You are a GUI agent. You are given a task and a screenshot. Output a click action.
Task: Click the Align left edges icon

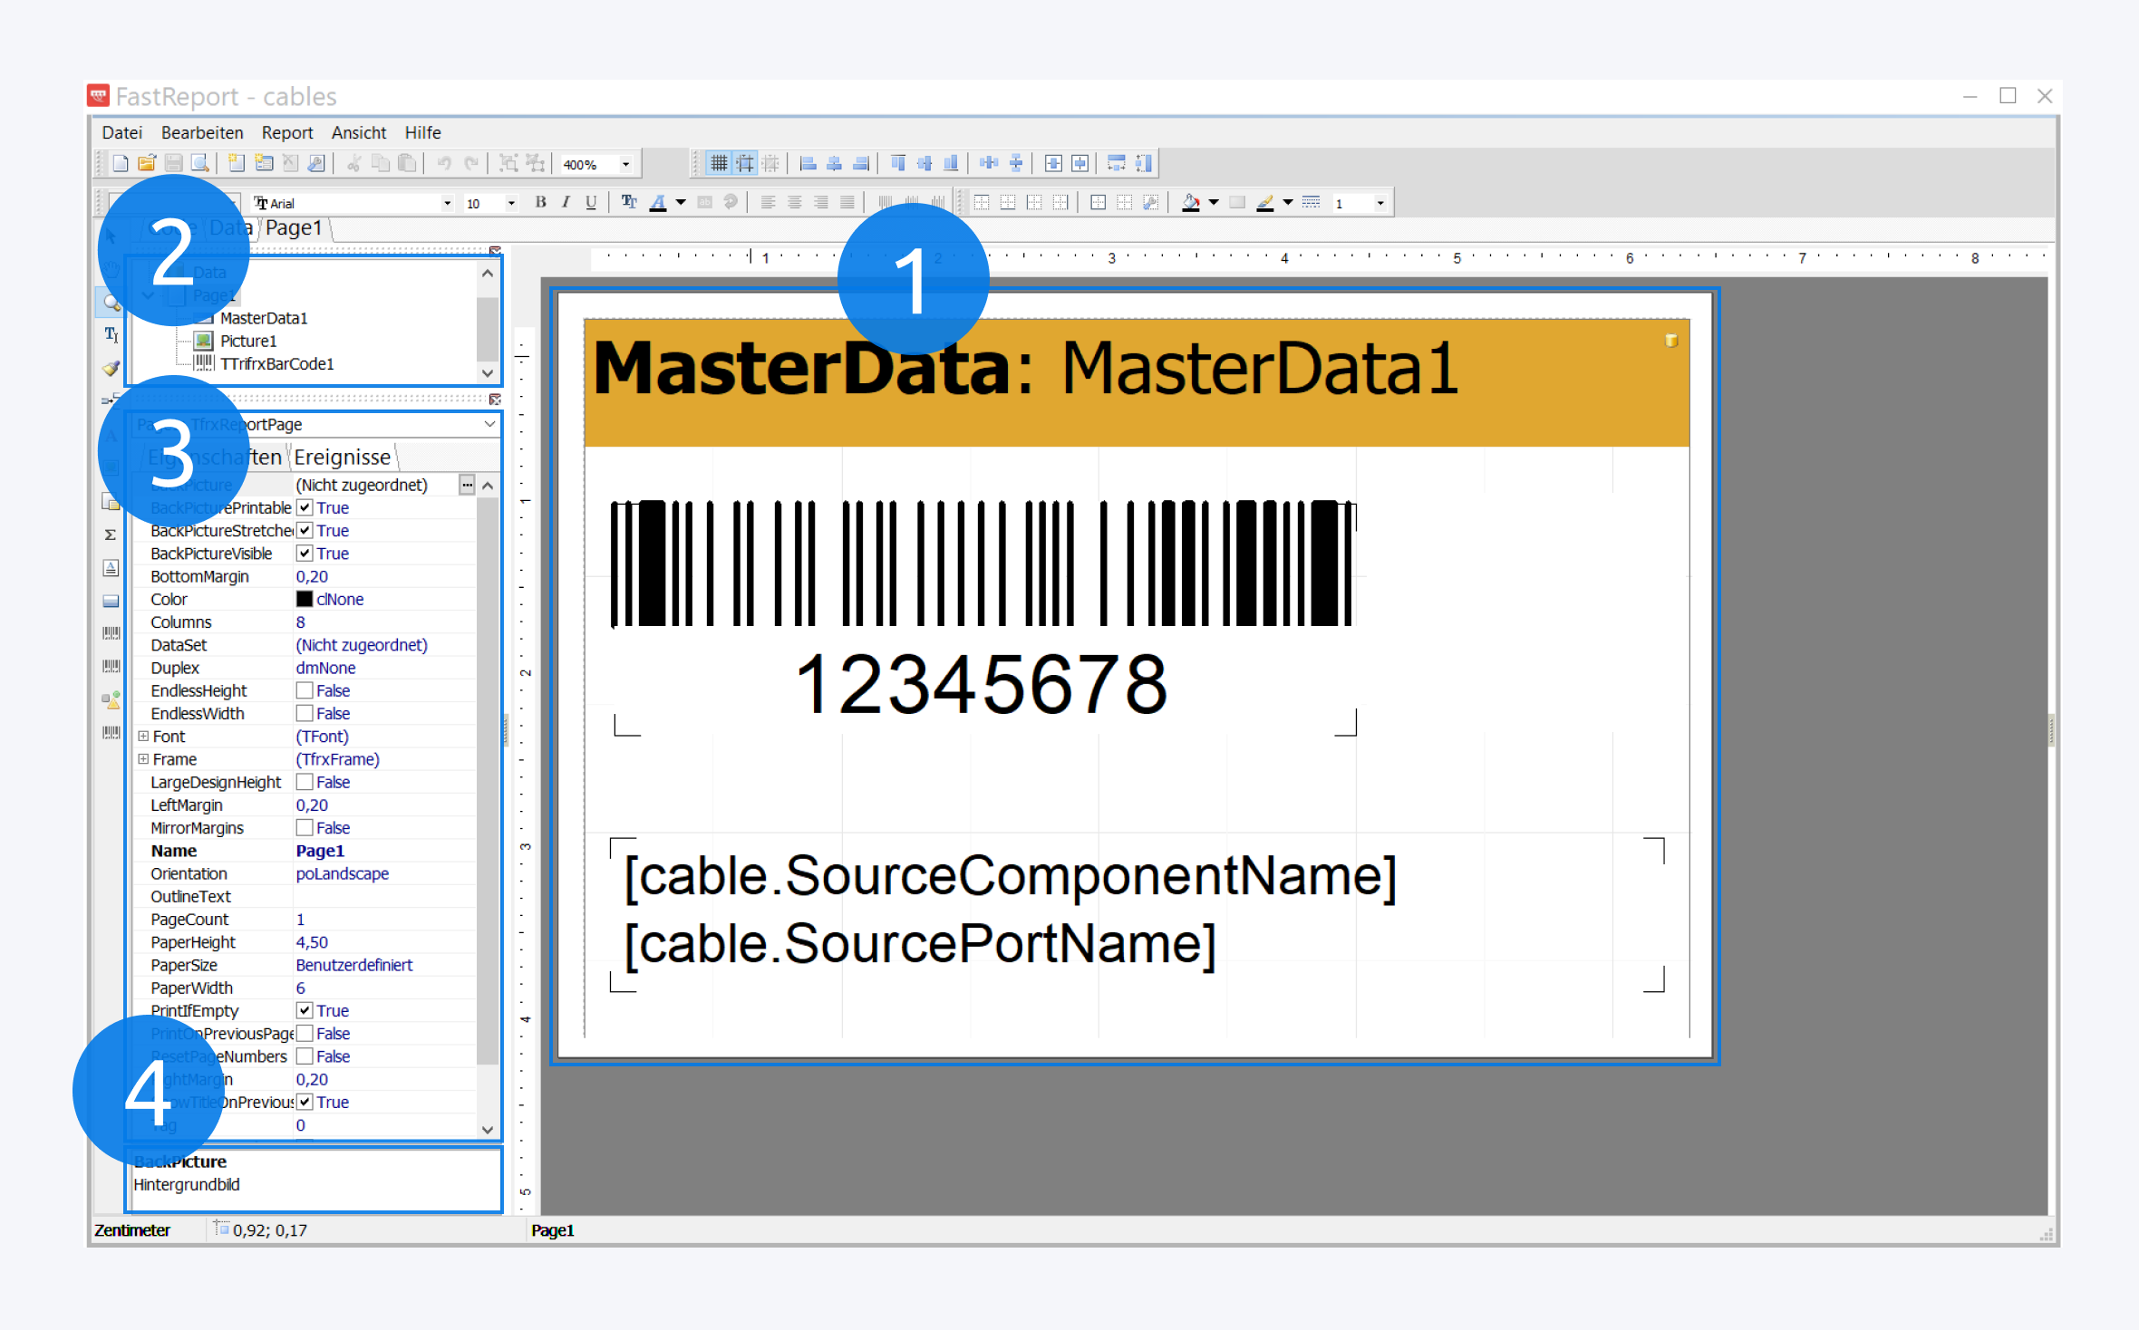tap(808, 164)
